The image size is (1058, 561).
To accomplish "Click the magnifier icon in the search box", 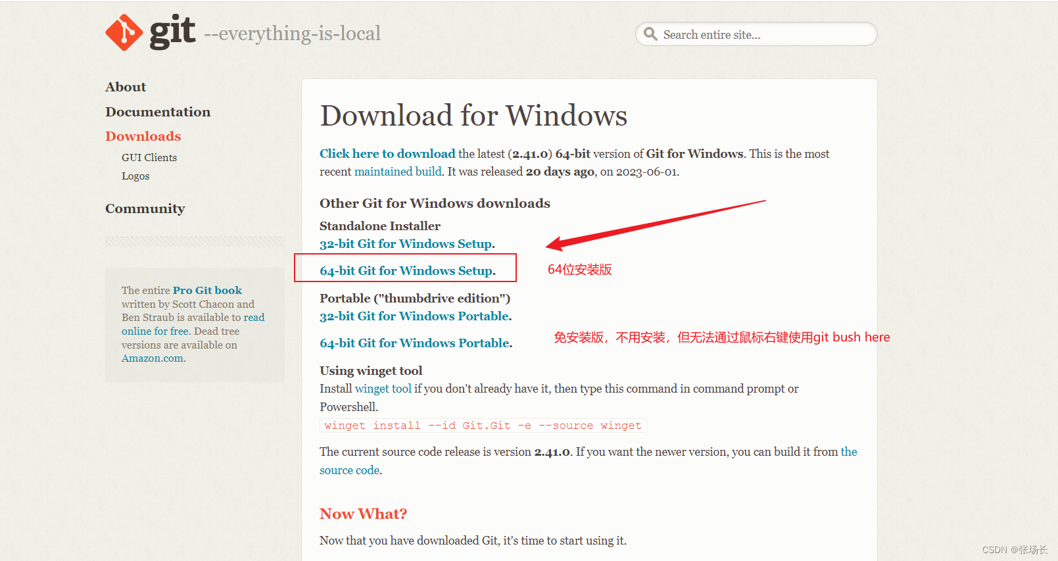I will coord(650,34).
